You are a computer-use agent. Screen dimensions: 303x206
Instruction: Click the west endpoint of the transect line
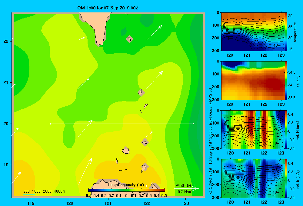click(x=50, y=124)
